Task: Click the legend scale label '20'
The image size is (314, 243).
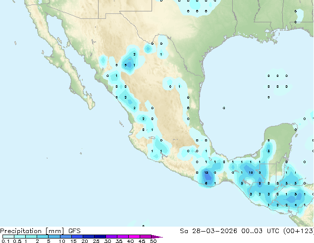Action: point(85,241)
